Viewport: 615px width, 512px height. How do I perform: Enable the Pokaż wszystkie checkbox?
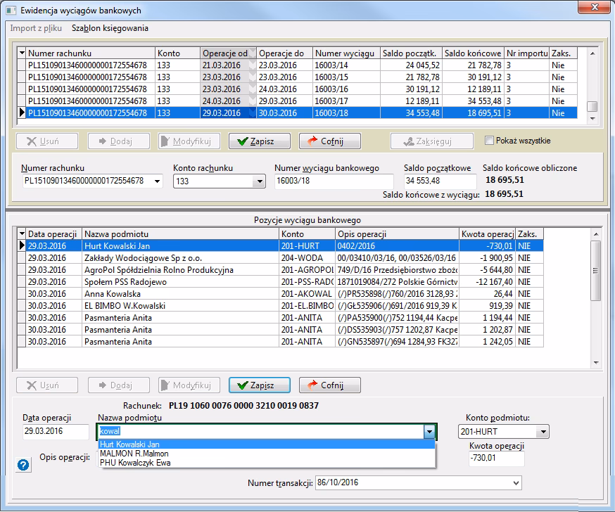pos(490,141)
